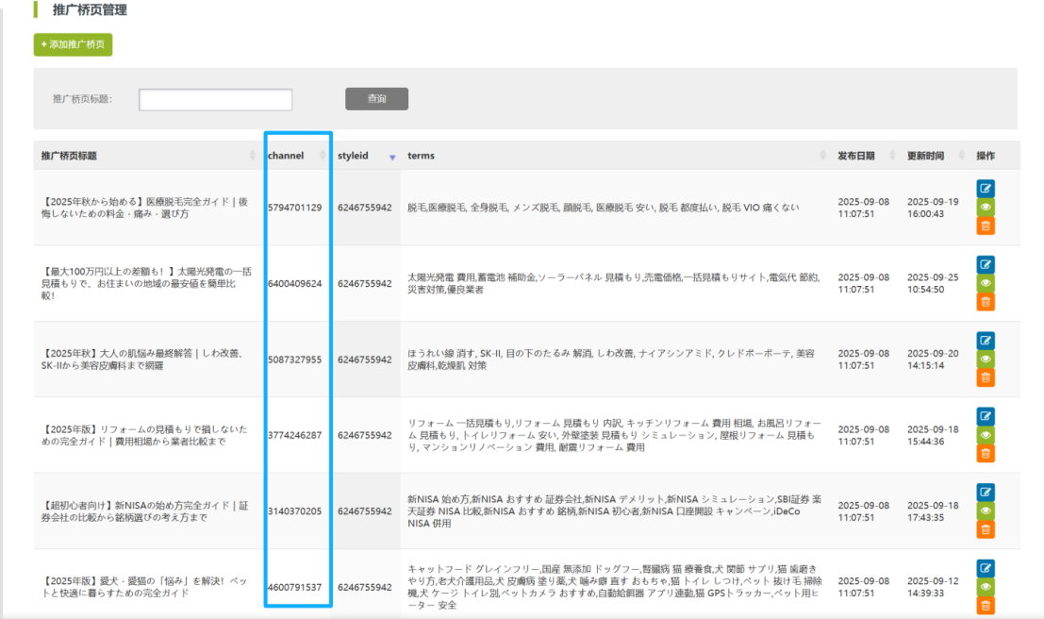Viewport: 1044px width, 619px height.
Task: Preview 大人の肌悩み row with eye icon
Action: [986, 359]
